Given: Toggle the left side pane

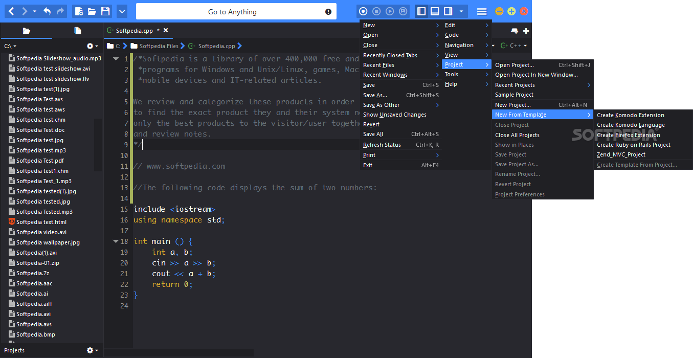Looking at the screenshot, I should [421, 11].
